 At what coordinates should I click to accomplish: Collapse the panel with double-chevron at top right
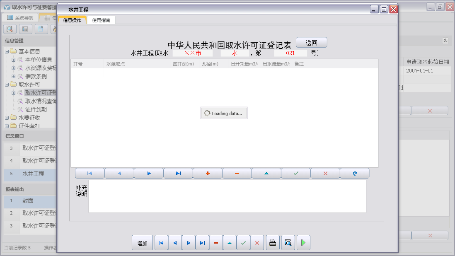445,41
